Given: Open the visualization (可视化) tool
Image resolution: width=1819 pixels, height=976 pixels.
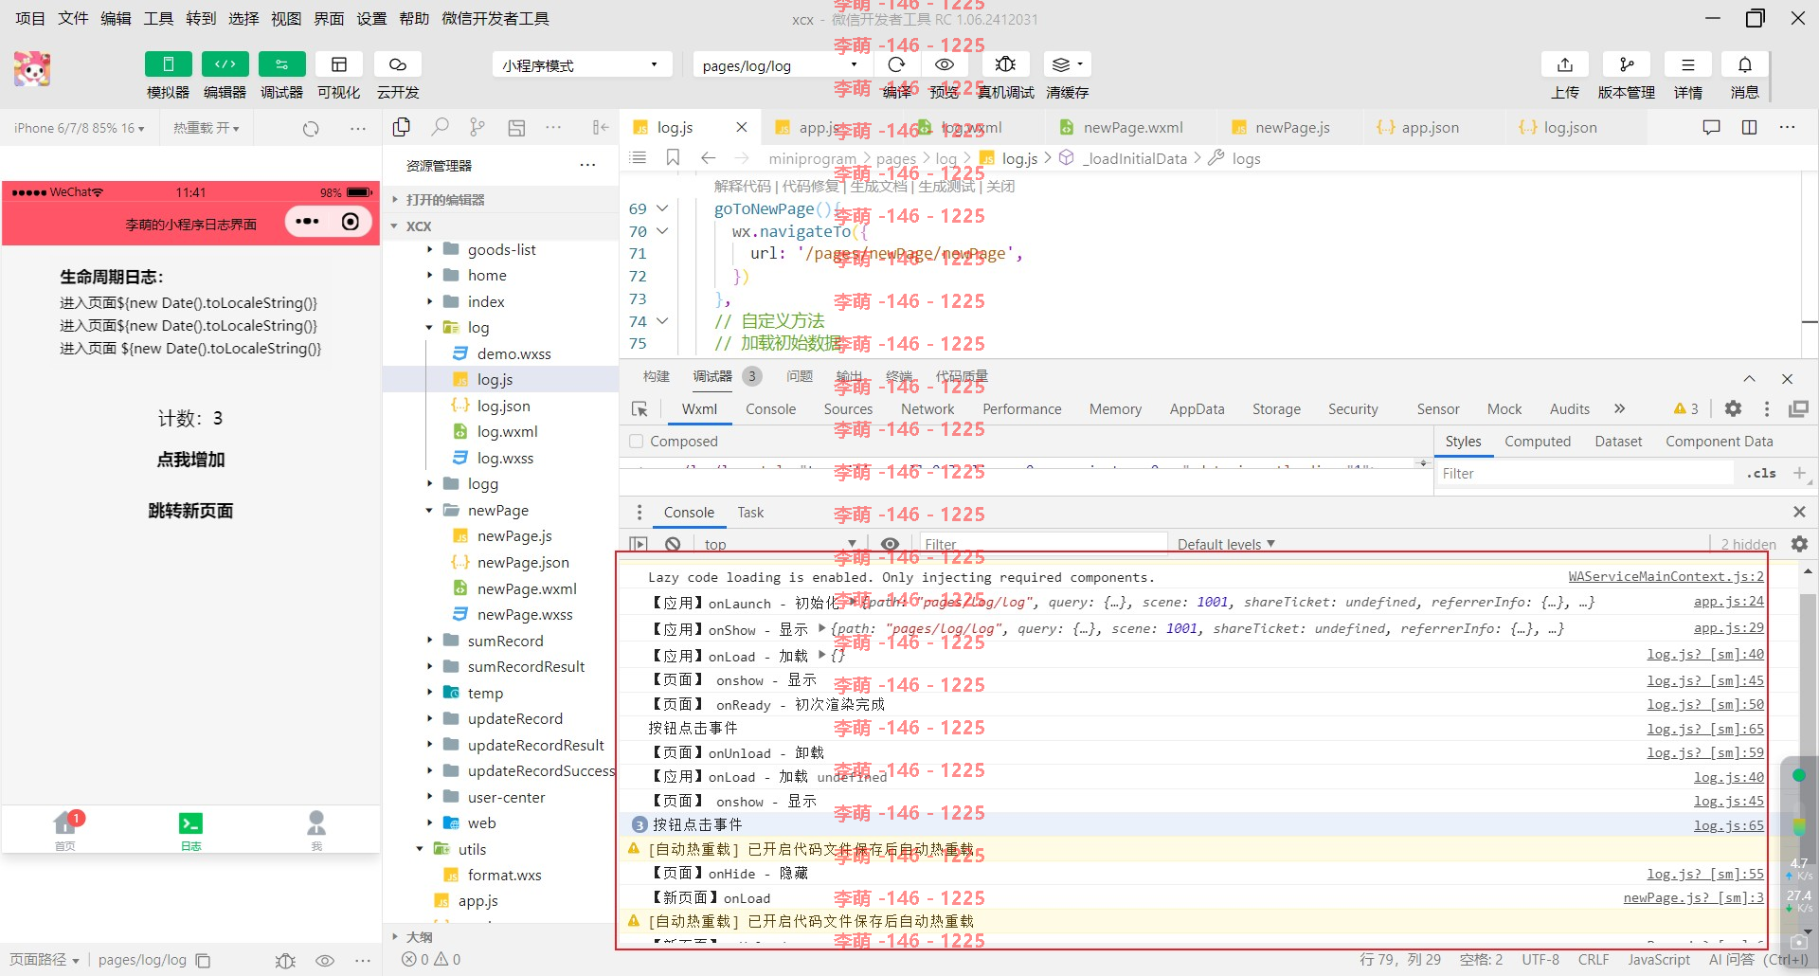Looking at the screenshot, I should coord(338,64).
